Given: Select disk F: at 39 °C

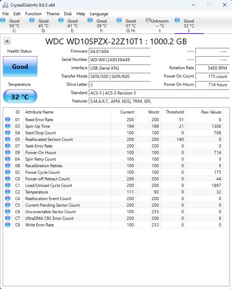Looking at the screenshot, I should [x=101, y=25].
